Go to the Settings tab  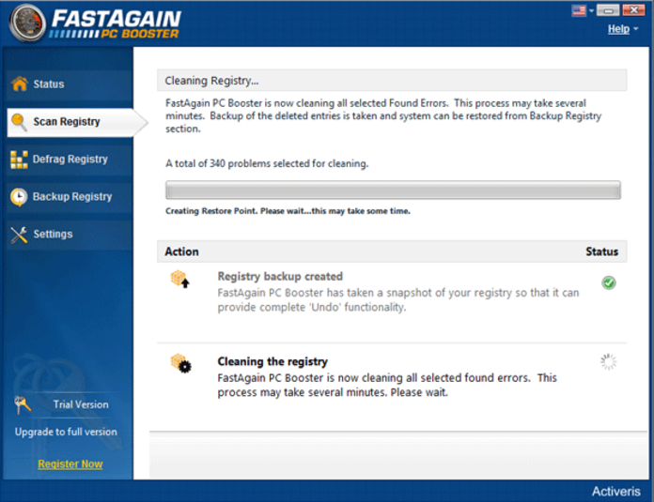pos(53,235)
